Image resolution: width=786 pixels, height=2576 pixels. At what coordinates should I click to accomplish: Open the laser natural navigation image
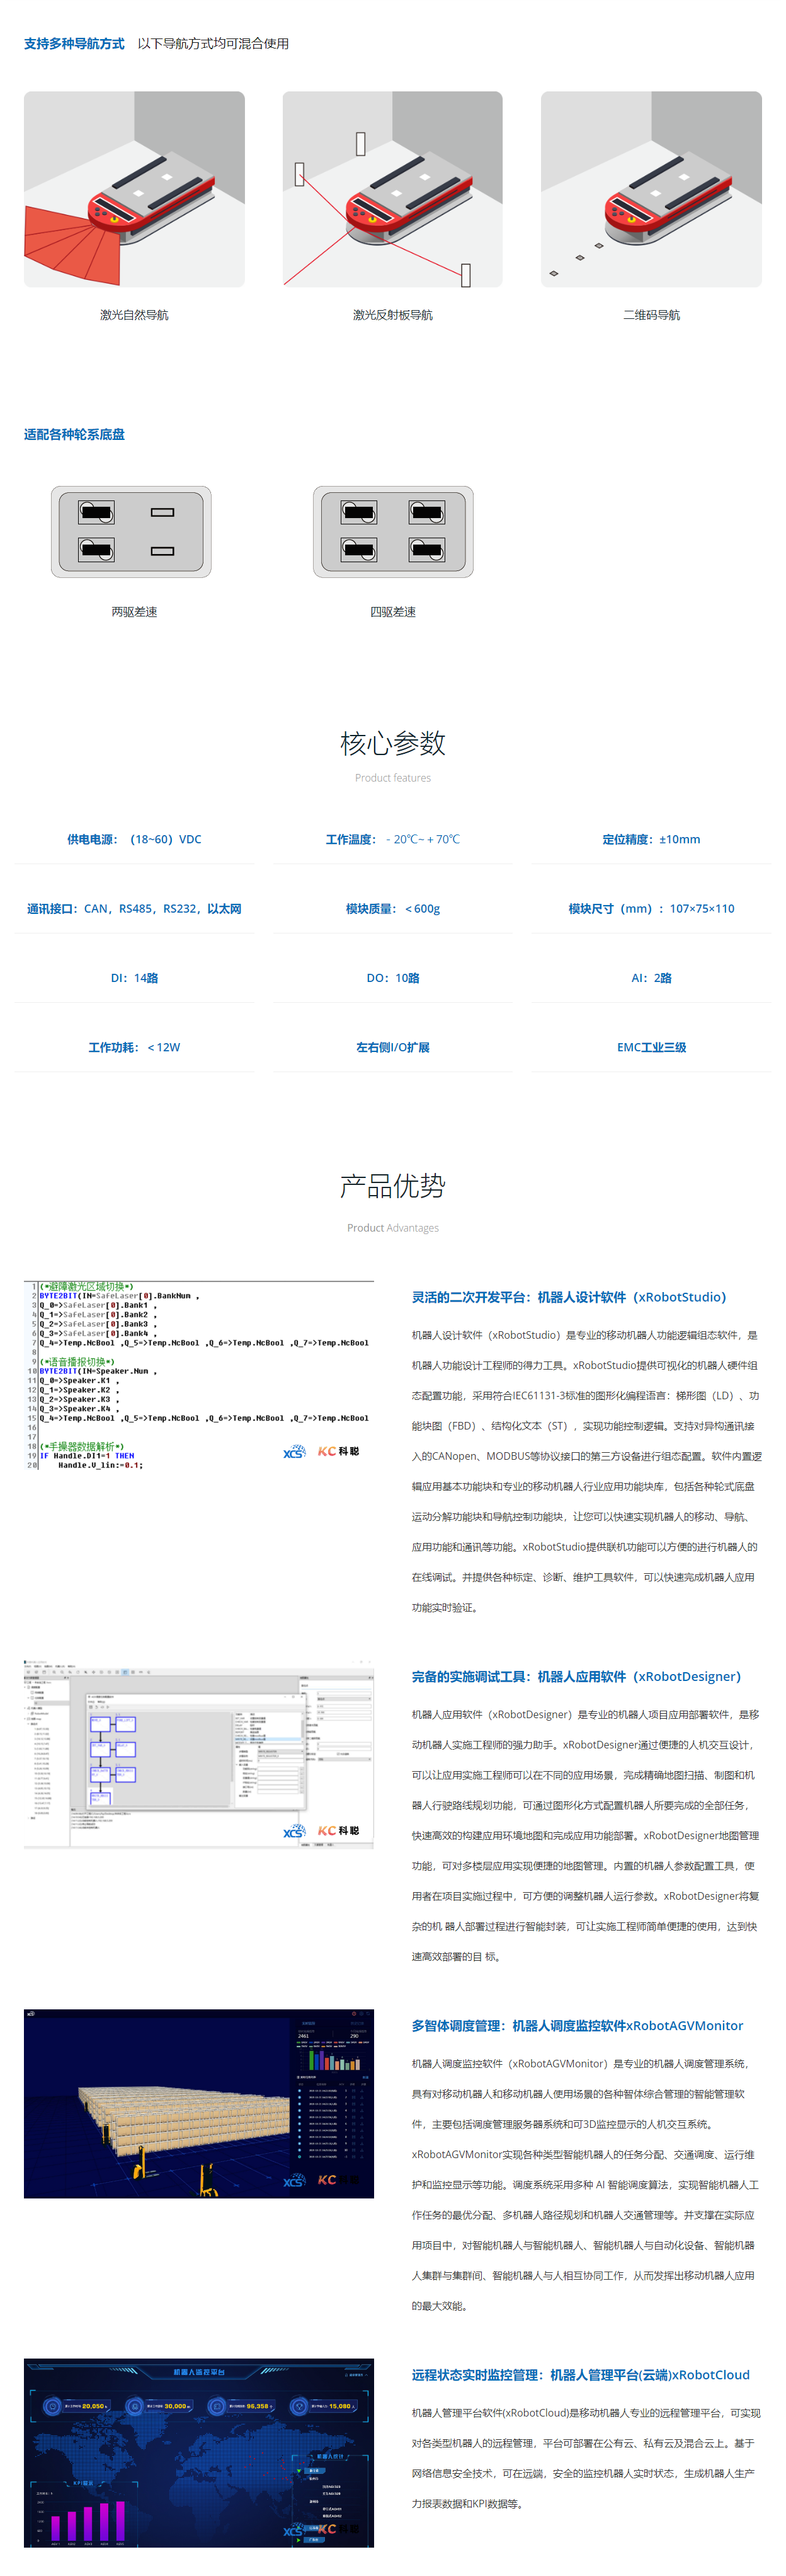(134, 189)
